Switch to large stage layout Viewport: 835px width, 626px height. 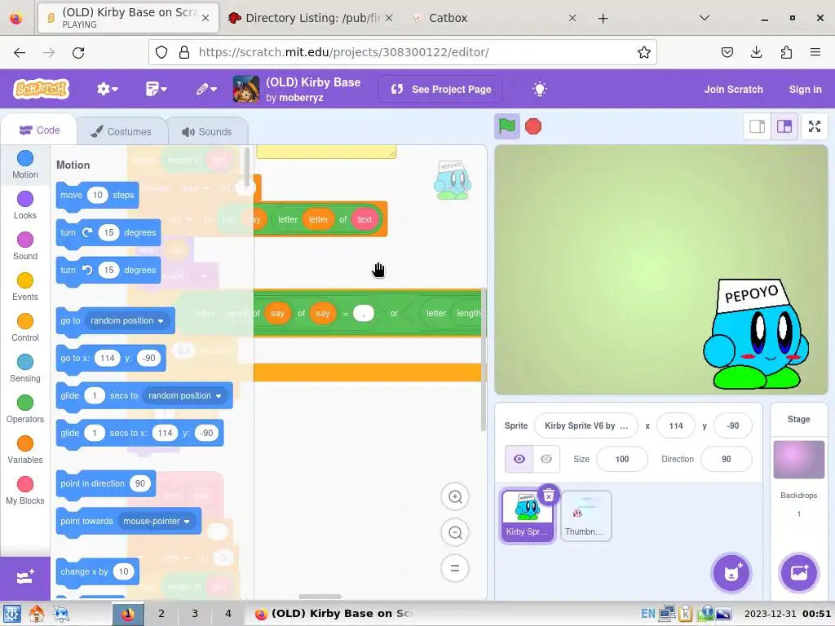tap(784, 126)
